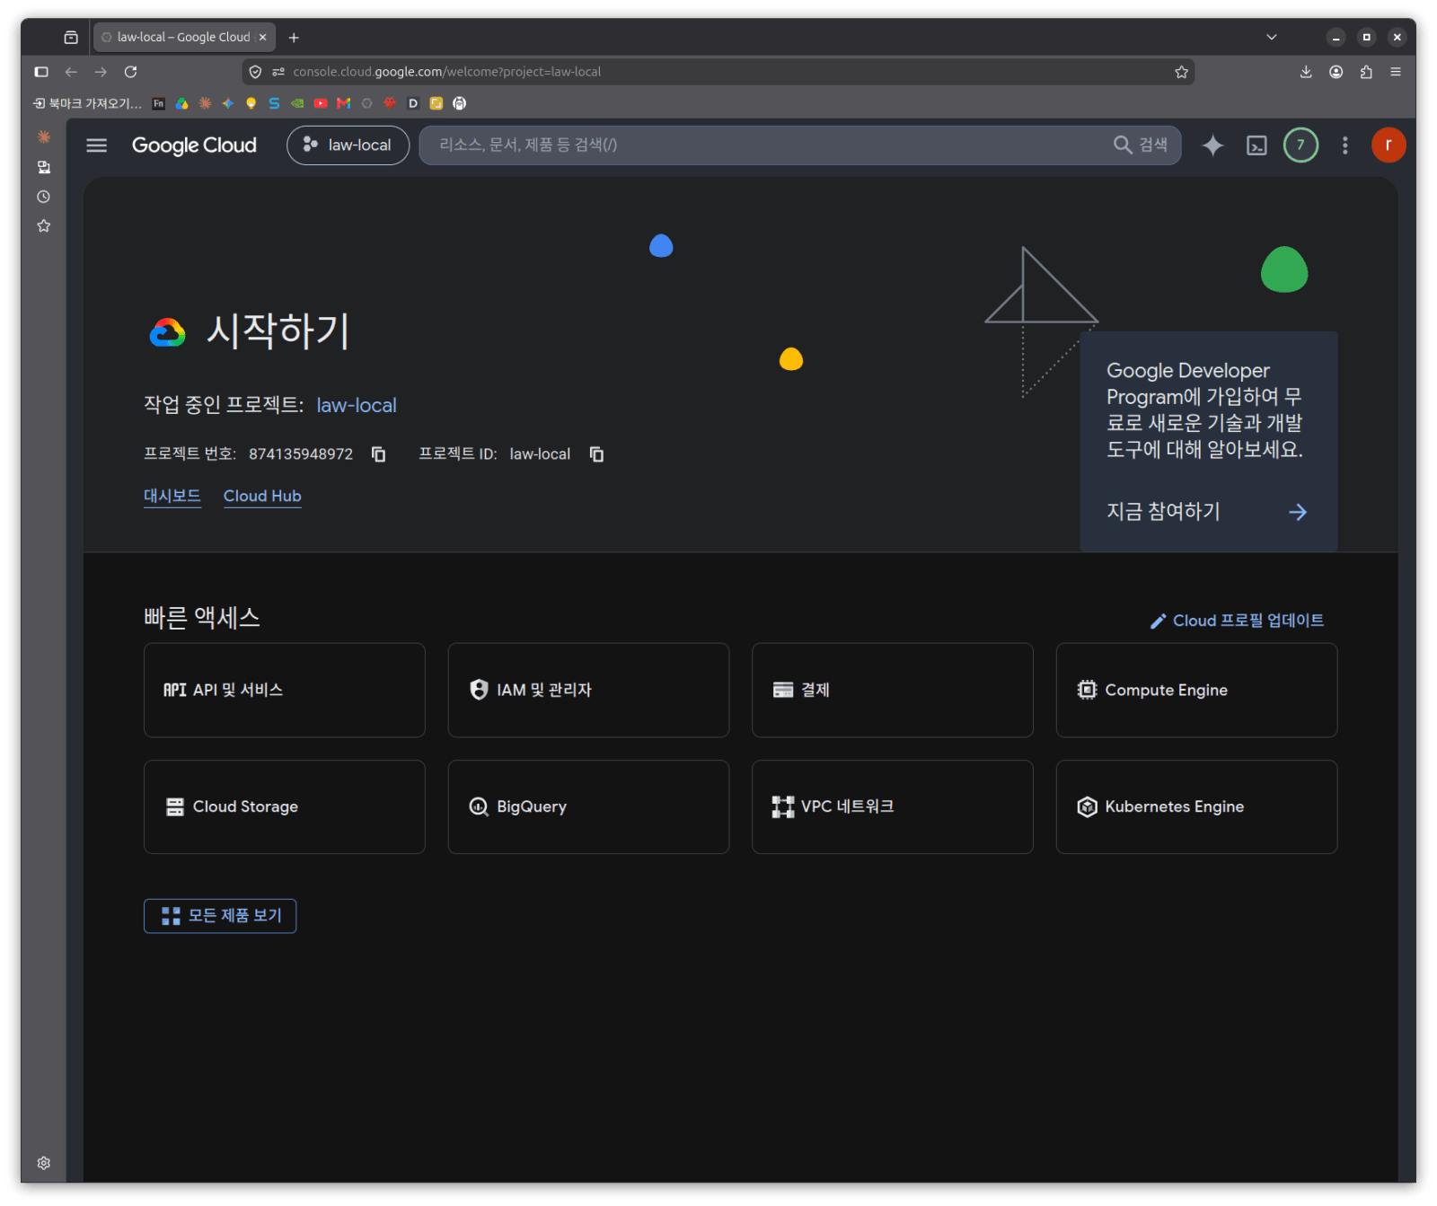Select the law-local – Google Cloud tab
The width and height of the screenshot is (1437, 1206).
point(184,38)
